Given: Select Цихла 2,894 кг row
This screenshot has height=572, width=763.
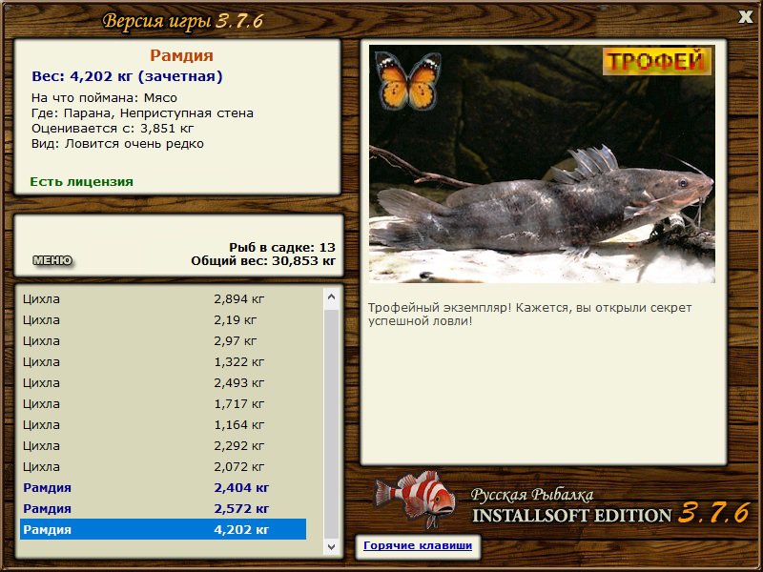Looking at the screenshot, I should 163,298.
